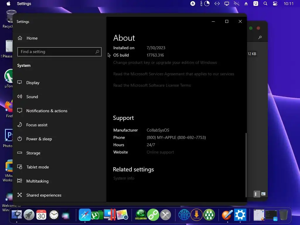Screen dimensions: 300x225
Task: Click the green button on the background window
Action: tap(251, 28)
